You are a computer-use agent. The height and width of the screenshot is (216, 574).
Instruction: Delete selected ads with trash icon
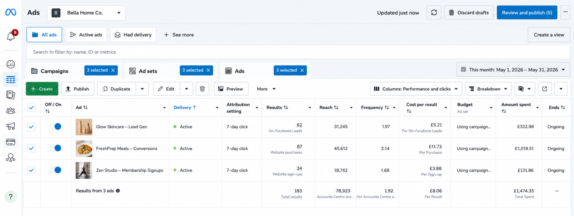click(x=202, y=89)
